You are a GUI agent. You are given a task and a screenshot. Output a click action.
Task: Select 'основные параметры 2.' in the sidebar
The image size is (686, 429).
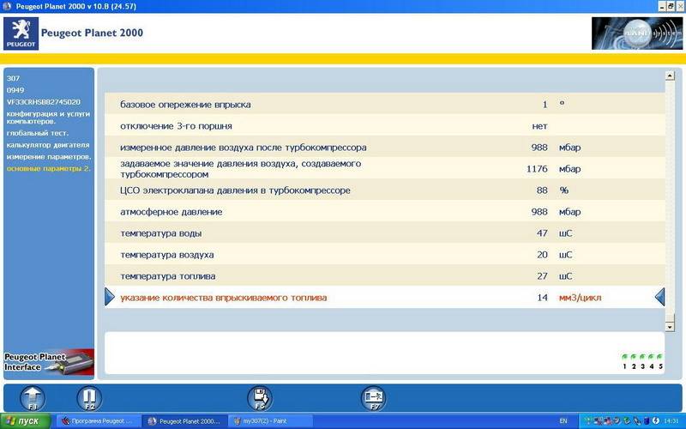[48, 168]
